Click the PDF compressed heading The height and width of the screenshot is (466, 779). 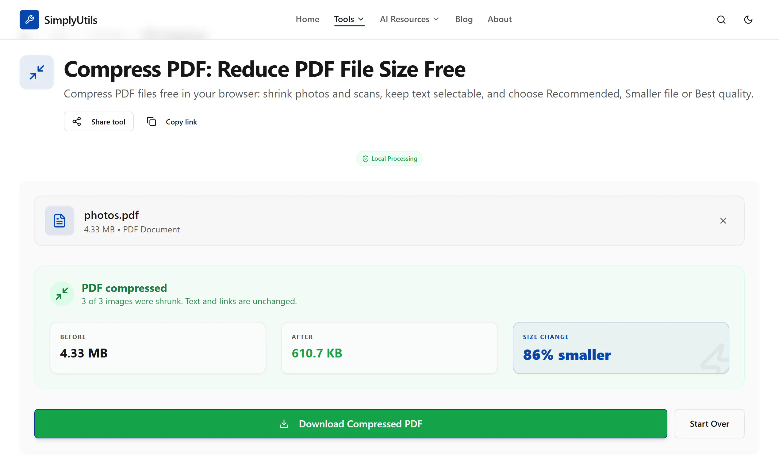click(125, 288)
